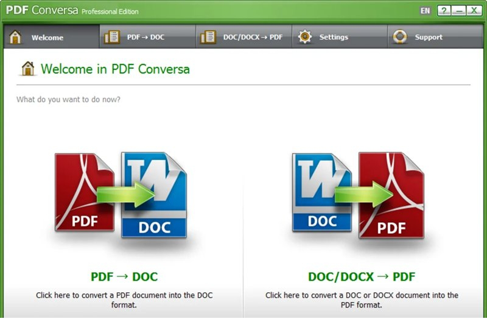Click the 'Professional Edition' title text

pos(110,12)
